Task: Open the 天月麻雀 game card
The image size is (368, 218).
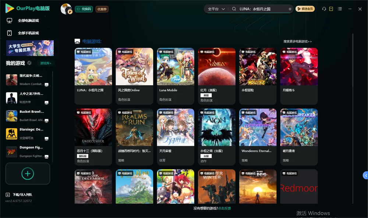Action: coord(176,137)
